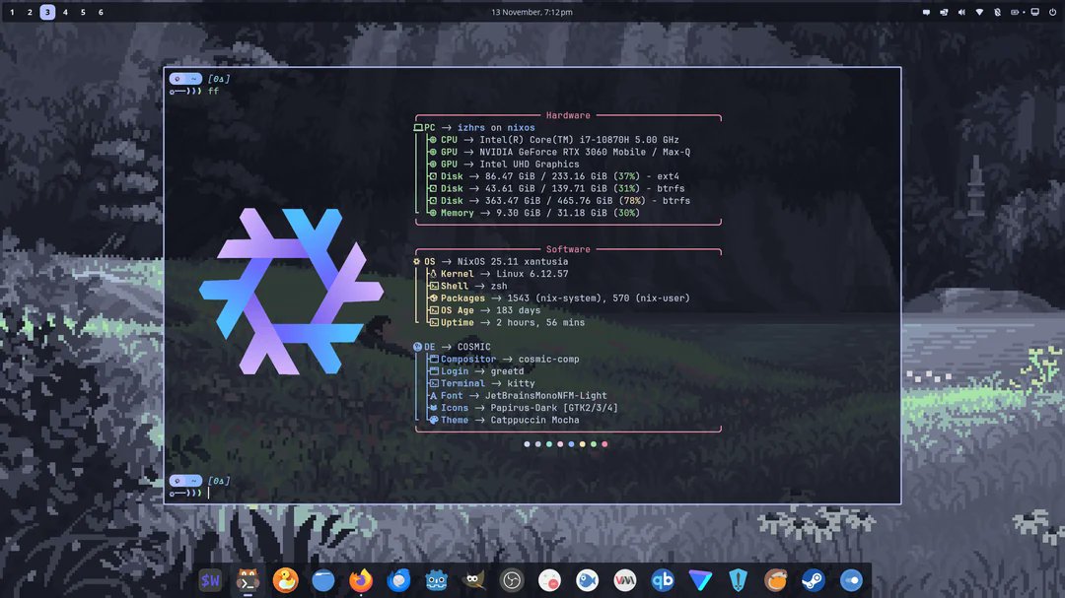Image resolution: width=1065 pixels, height=598 pixels.
Task: Open the Wi-Fi network menu
Action: pos(979,12)
